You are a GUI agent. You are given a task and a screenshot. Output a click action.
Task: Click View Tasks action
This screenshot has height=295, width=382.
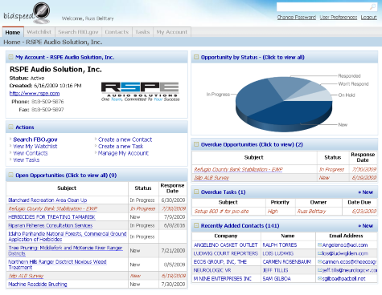pos(27,160)
